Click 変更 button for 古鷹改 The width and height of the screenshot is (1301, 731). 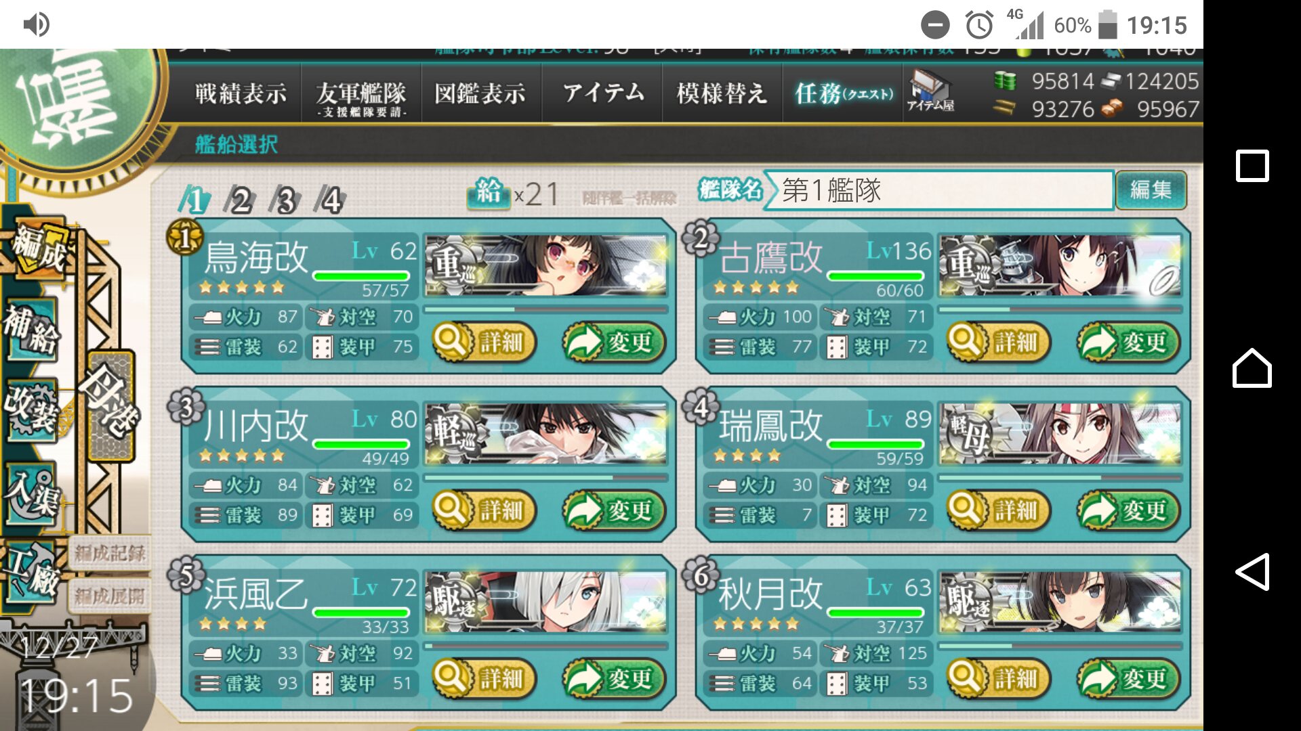tap(1128, 342)
